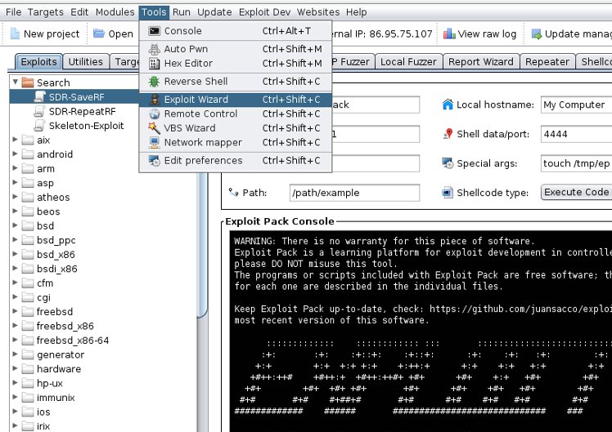Click the Skeleton-Exploit script icon

click(40, 126)
